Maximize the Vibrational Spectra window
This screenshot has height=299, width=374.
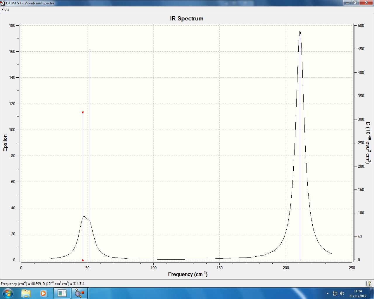pos(355,2)
